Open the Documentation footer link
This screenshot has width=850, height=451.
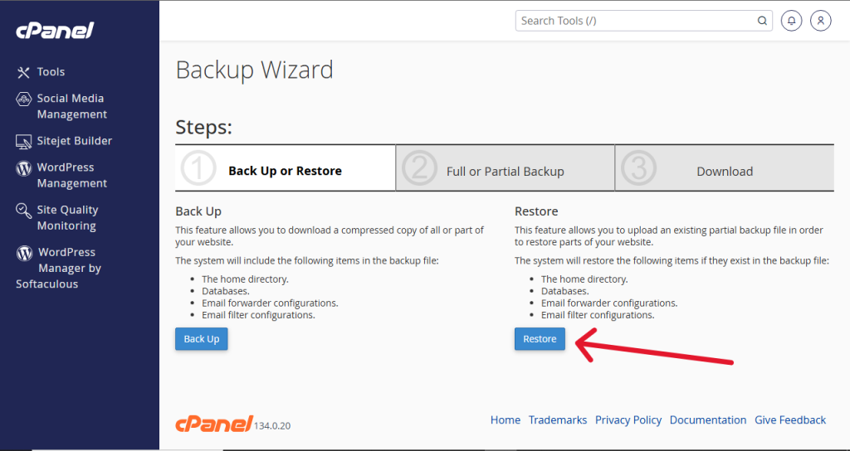pos(708,420)
